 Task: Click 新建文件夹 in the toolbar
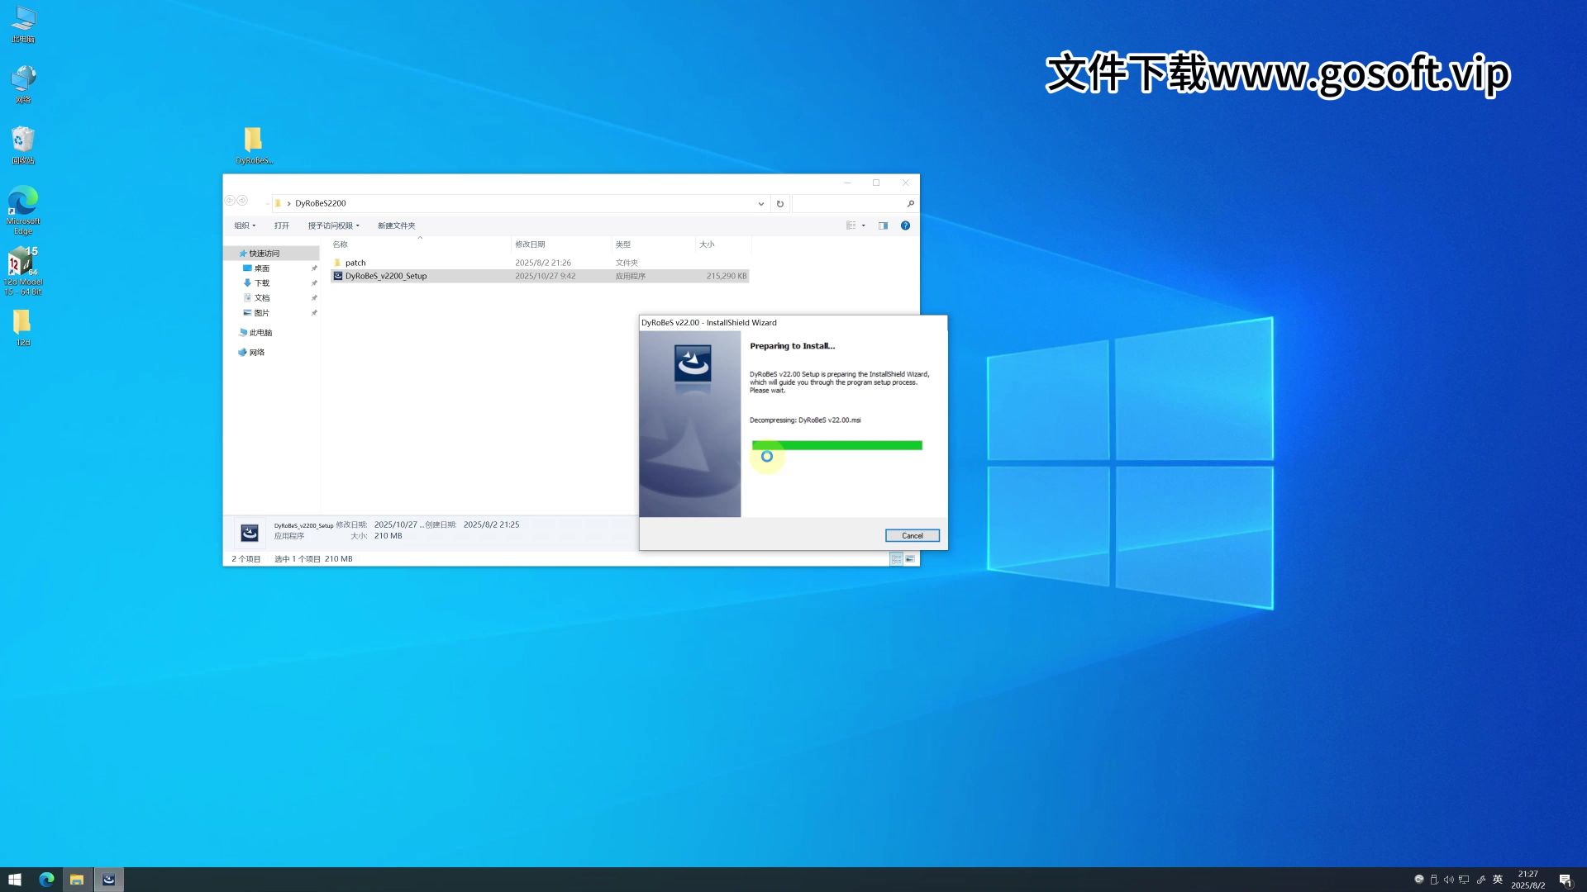396,225
